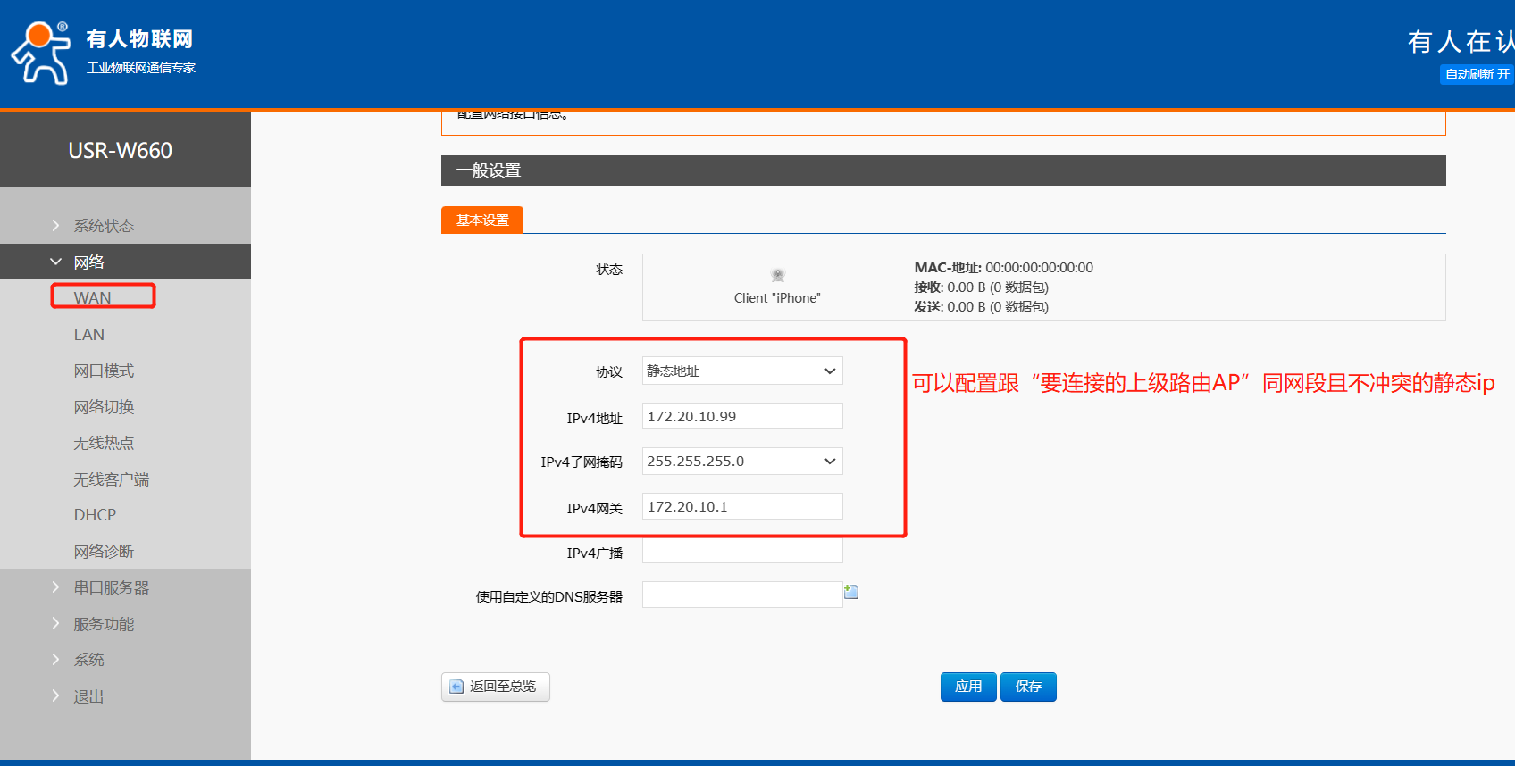Expand the 系统状态 menu section
The width and height of the screenshot is (1515, 766).
tap(104, 226)
